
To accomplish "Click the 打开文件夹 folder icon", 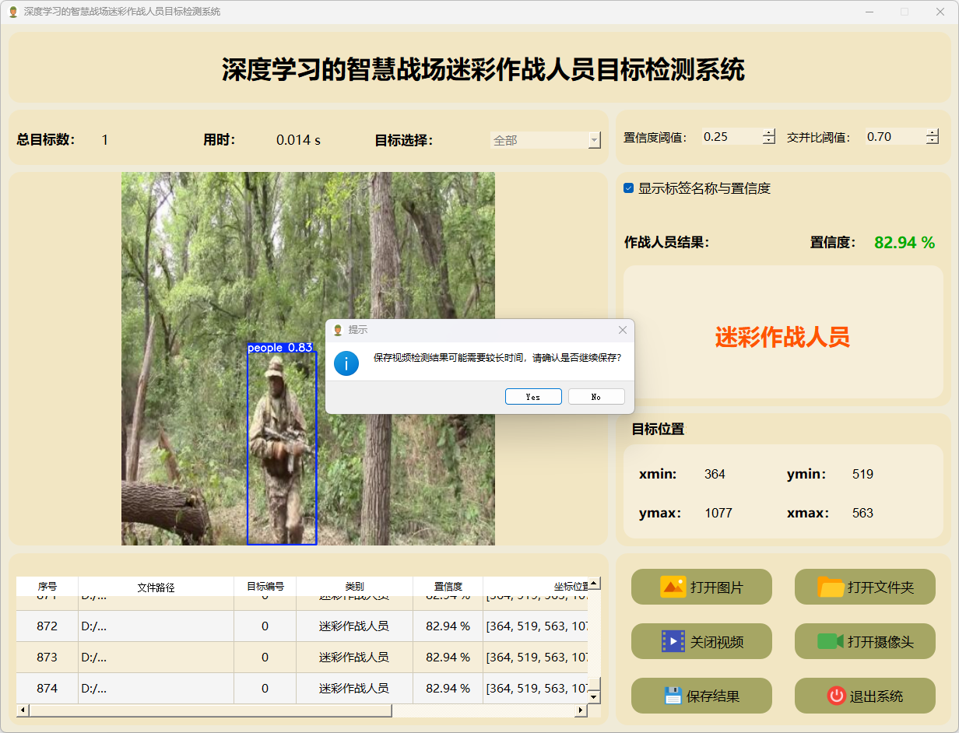I will pyautogui.click(x=831, y=587).
